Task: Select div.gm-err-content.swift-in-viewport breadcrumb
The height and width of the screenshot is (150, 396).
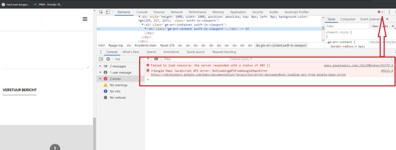Action: point(281,46)
